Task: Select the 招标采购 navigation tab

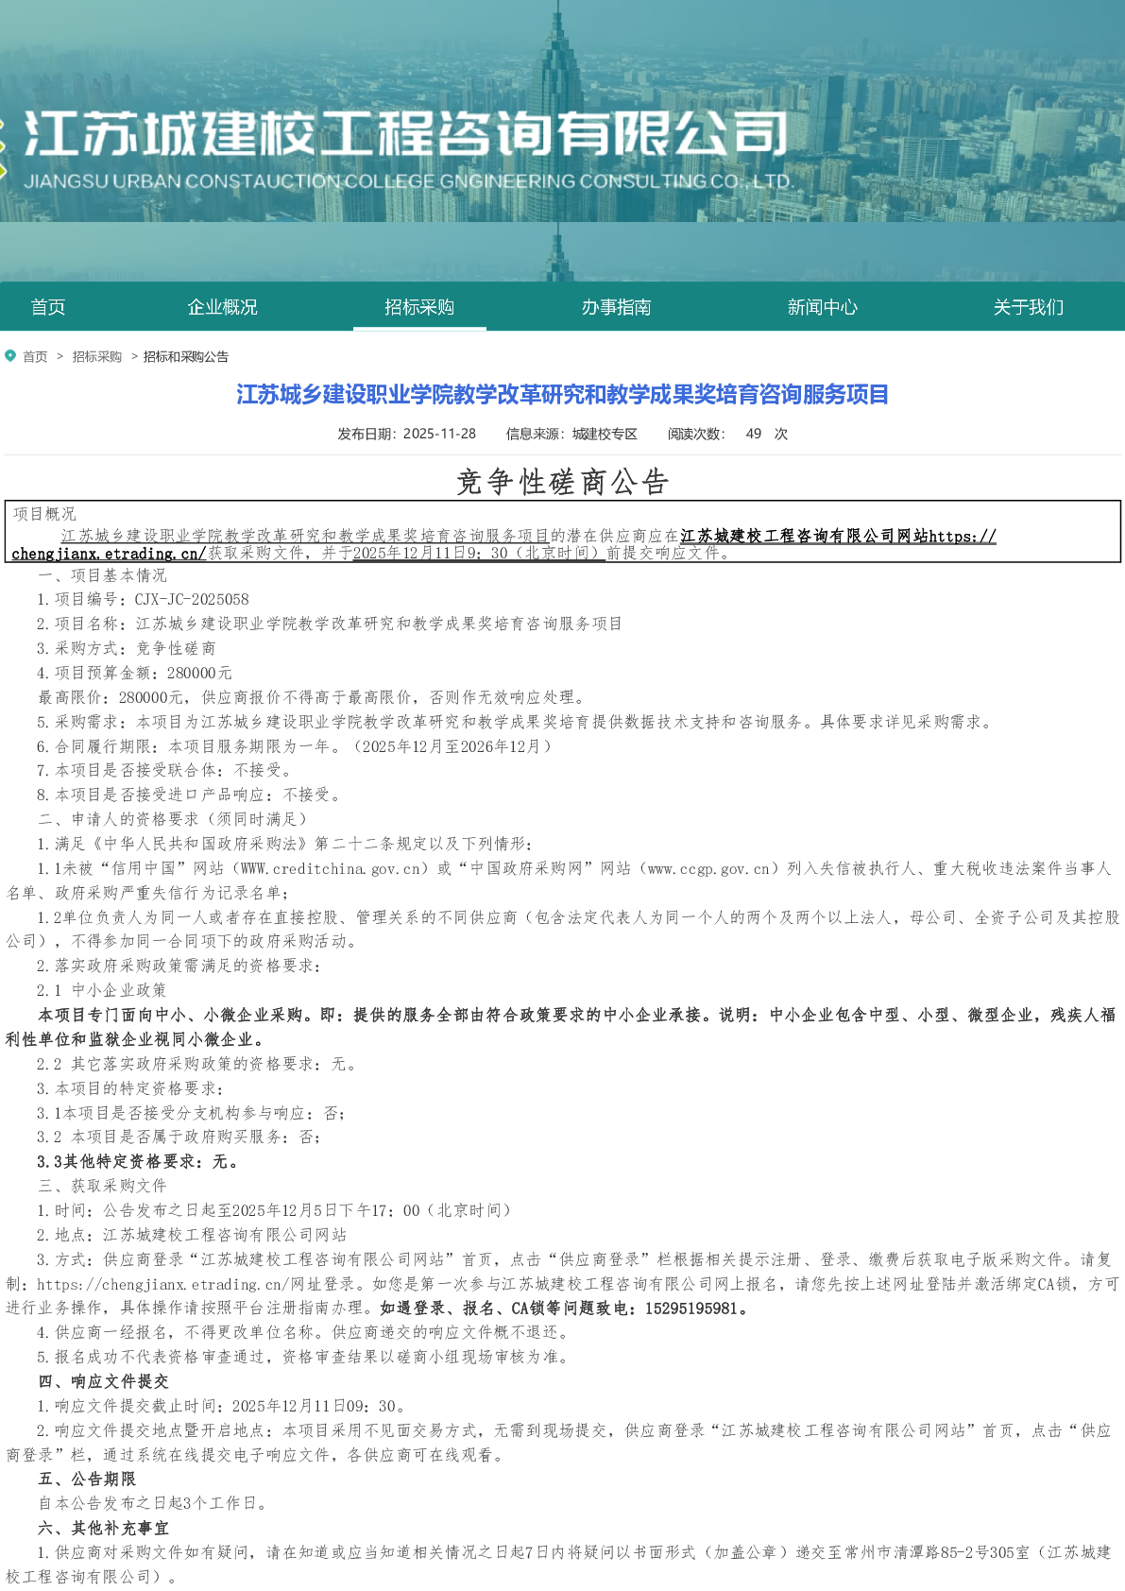Action: (419, 307)
